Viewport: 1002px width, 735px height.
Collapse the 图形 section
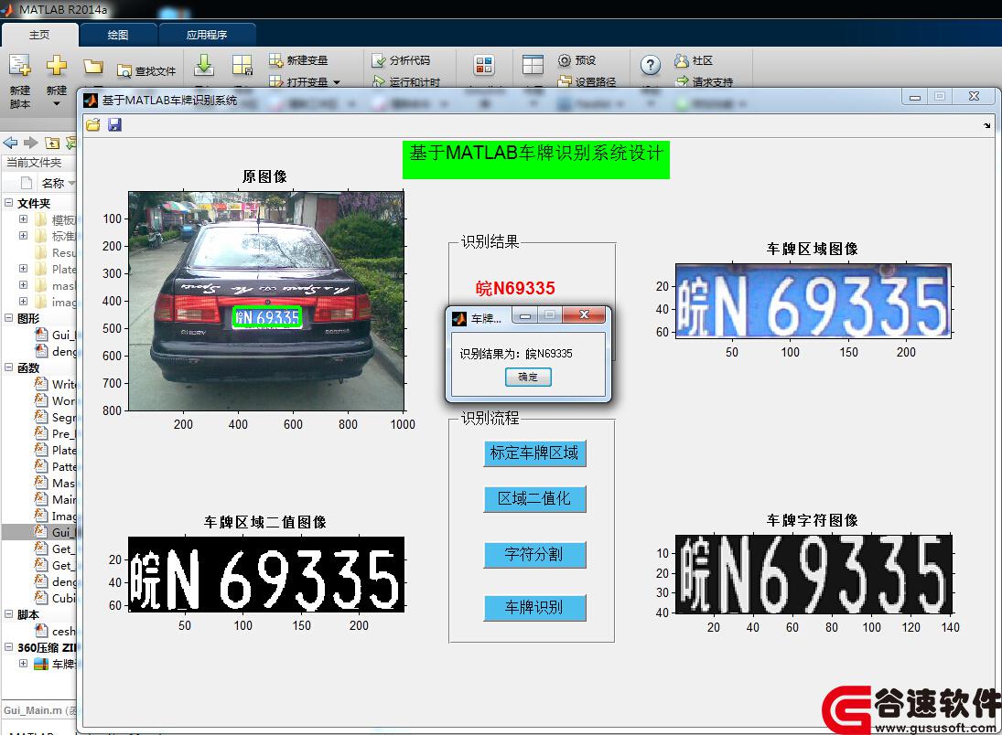click(9, 318)
